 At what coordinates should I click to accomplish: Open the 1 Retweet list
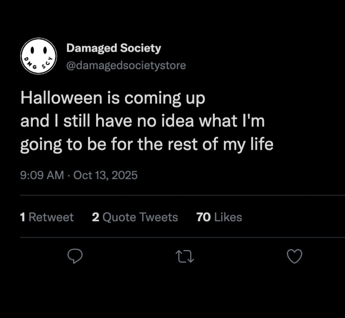coord(47,217)
